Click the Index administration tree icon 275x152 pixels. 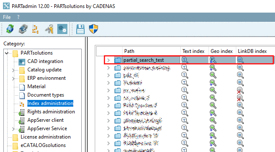click(x=22, y=104)
